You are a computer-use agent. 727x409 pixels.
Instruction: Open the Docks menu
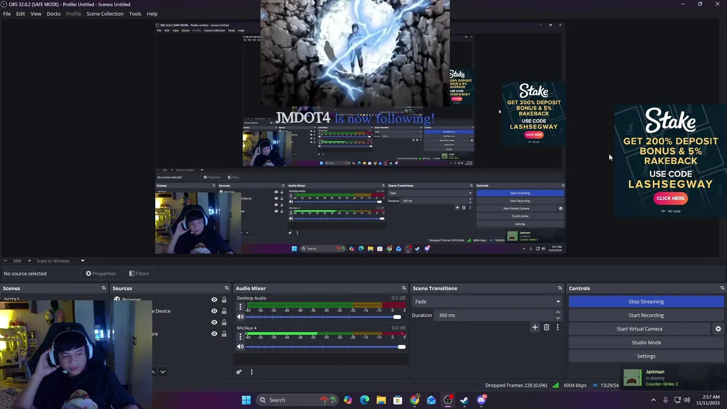pos(53,14)
